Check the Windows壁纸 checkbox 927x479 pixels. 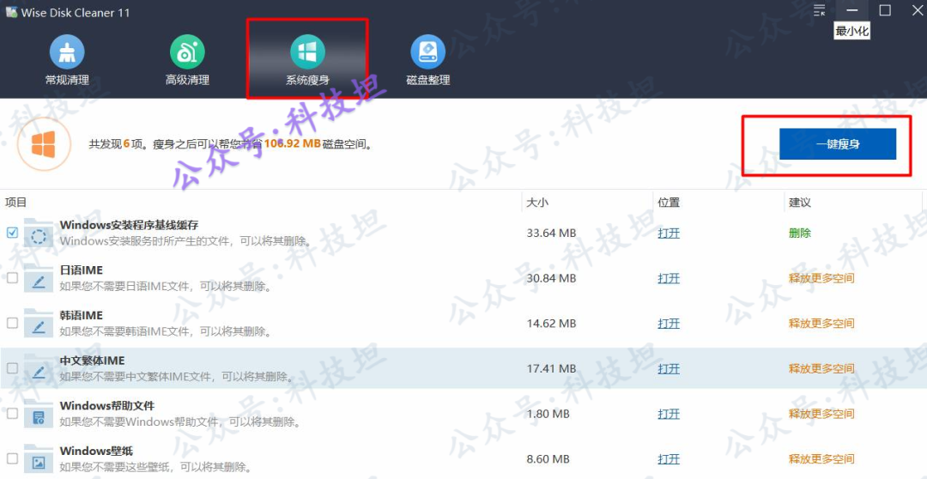[12, 458]
